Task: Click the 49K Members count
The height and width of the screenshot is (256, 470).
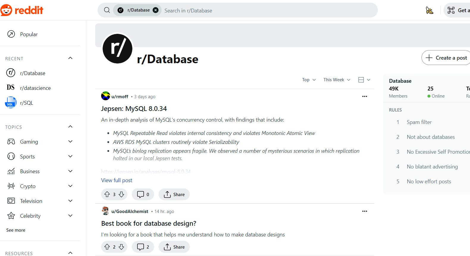Action: pyautogui.click(x=398, y=92)
